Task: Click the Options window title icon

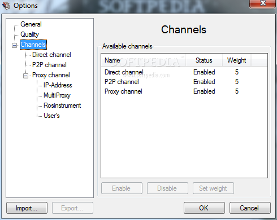Action: pos(6,6)
